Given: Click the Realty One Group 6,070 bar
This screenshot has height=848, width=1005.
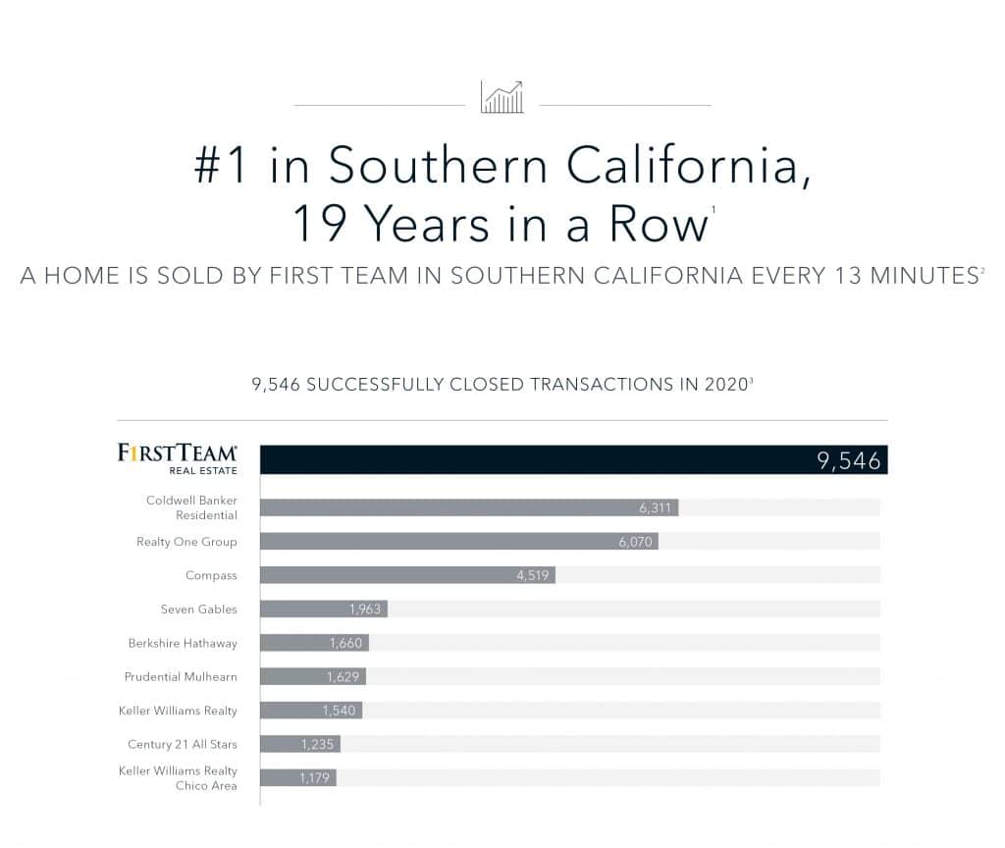Looking at the screenshot, I should click(x=459, y=542).
